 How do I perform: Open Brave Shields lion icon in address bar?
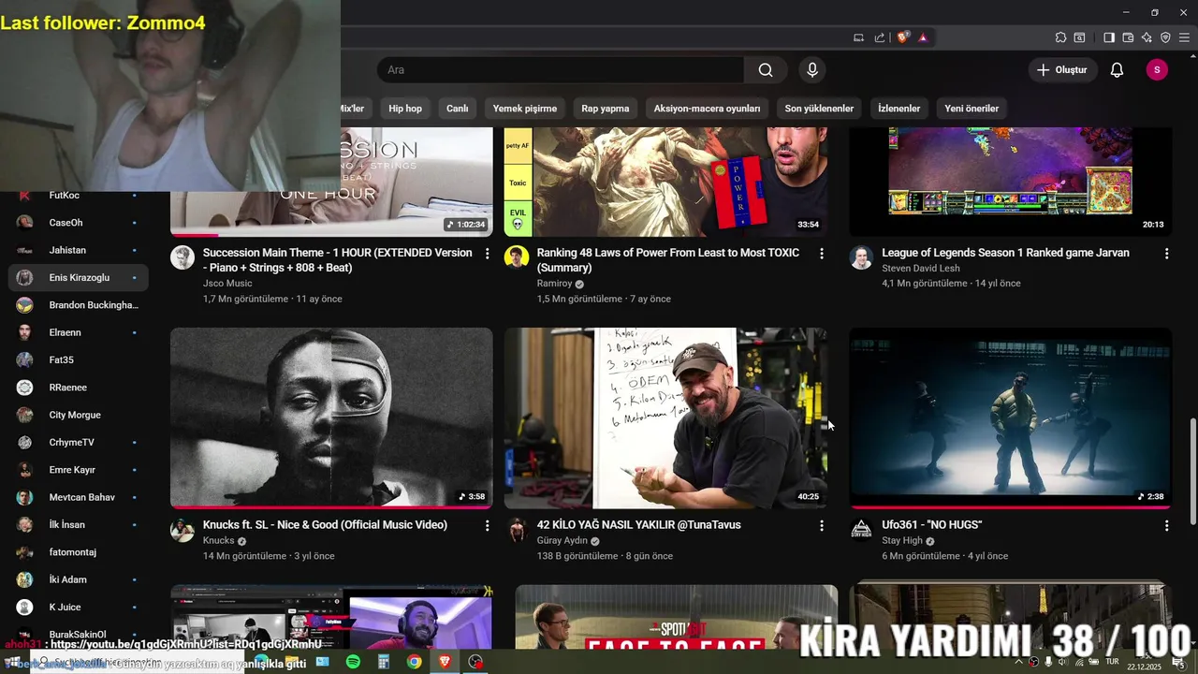(903, 37)
